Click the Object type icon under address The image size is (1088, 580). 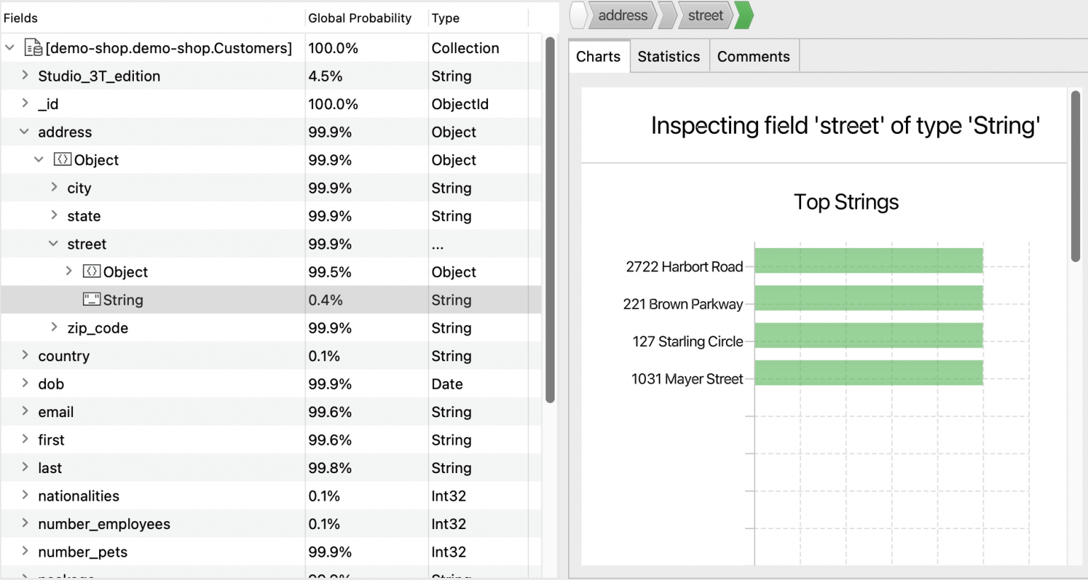(63, 159)
